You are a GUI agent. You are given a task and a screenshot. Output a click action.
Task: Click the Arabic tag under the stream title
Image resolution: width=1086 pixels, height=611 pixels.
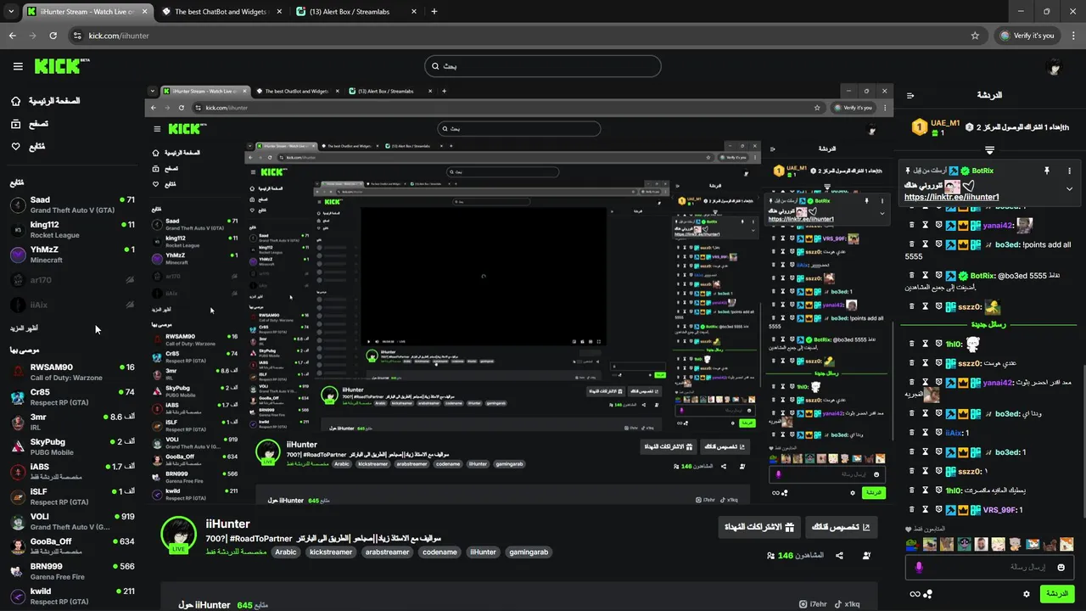pos(286,552)
